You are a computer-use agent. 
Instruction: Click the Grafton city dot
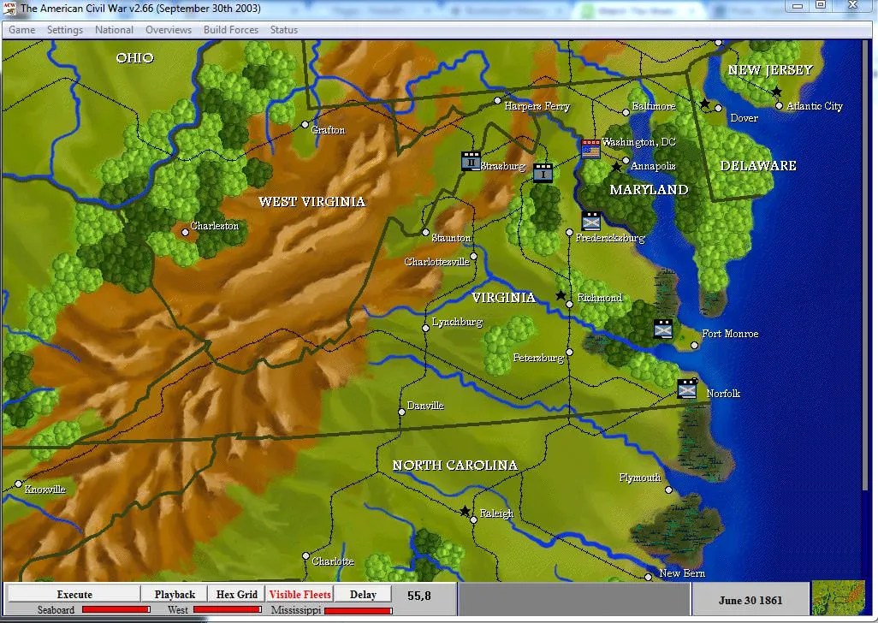pyautogui.click(x=306, y=124)
